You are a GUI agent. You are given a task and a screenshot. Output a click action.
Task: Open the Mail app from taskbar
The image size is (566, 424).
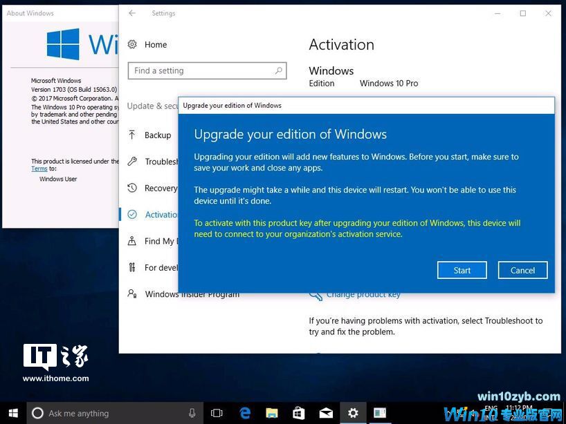pyautogui.click(x=326, y=413)
